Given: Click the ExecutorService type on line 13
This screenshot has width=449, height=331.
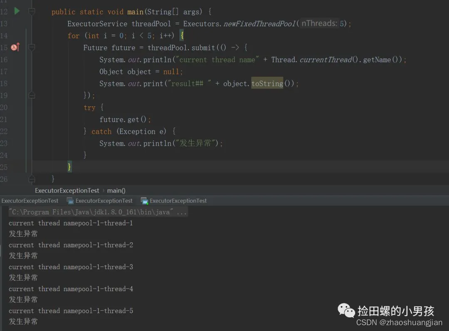Looking at the screenshot, I should (97, 23).
